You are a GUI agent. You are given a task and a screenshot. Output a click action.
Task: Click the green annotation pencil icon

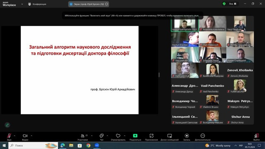coord(7,125)
